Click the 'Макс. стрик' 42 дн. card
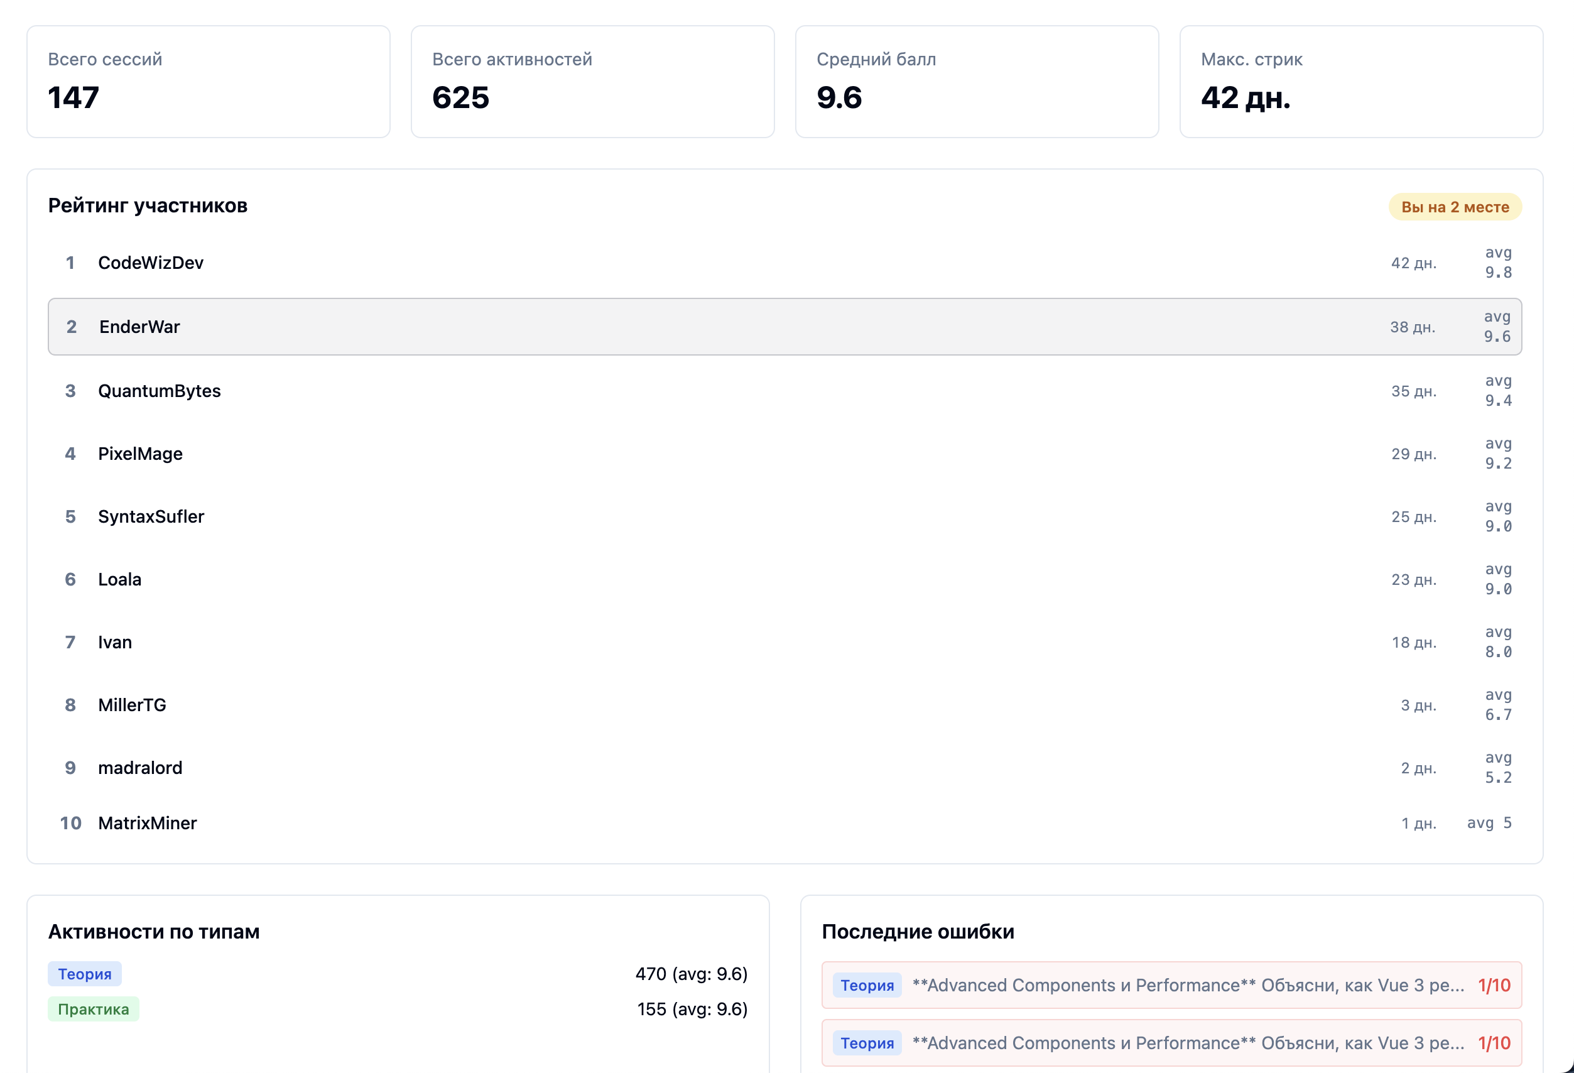Image resolution: width=1574 pixels, height=1073 pixels. coord(1360,81)
